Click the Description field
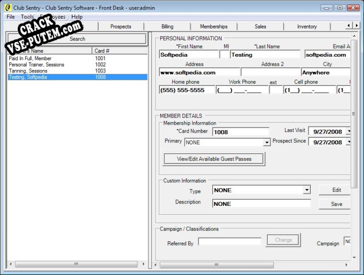Viewport: 364px width, 275px height. click(x=262, y=204)
